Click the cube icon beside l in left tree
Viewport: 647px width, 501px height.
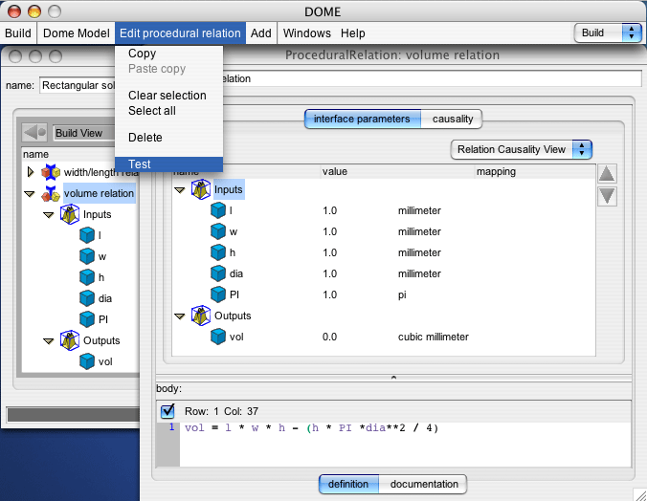[x=87, y=235]
